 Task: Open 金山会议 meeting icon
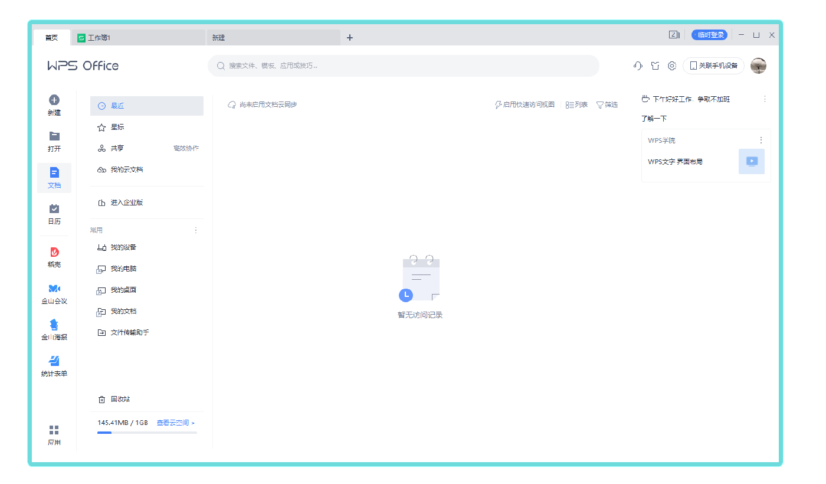(54, 288)
